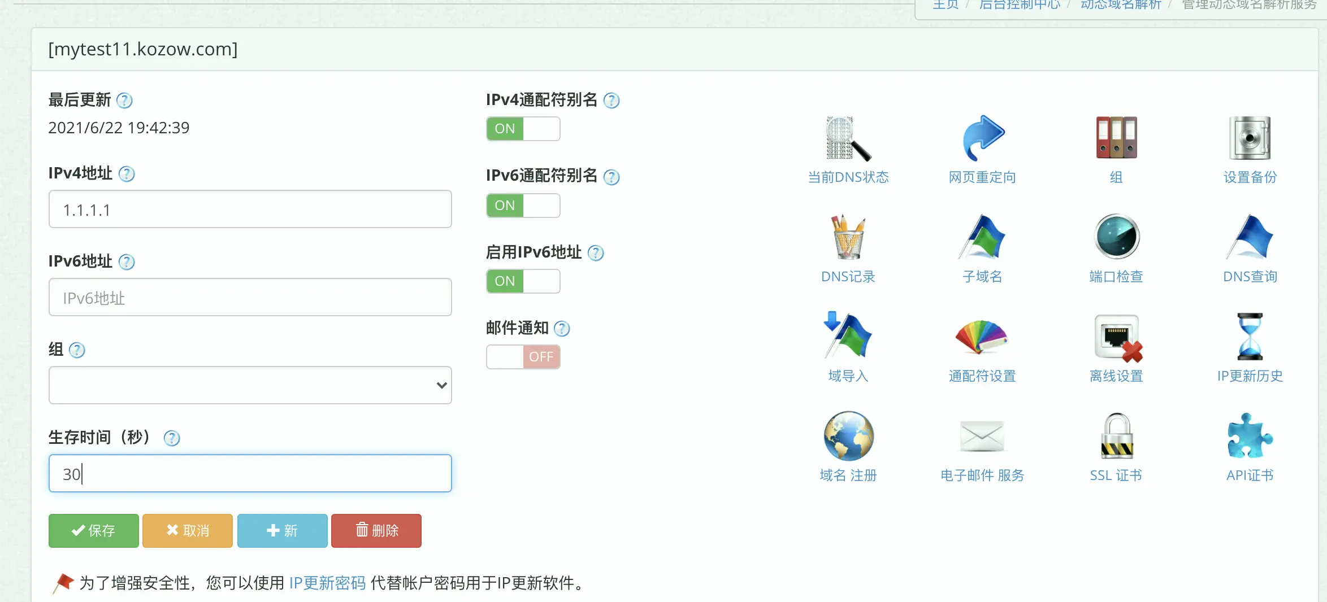Open 离线设置 network port icon

(1116, 337)
